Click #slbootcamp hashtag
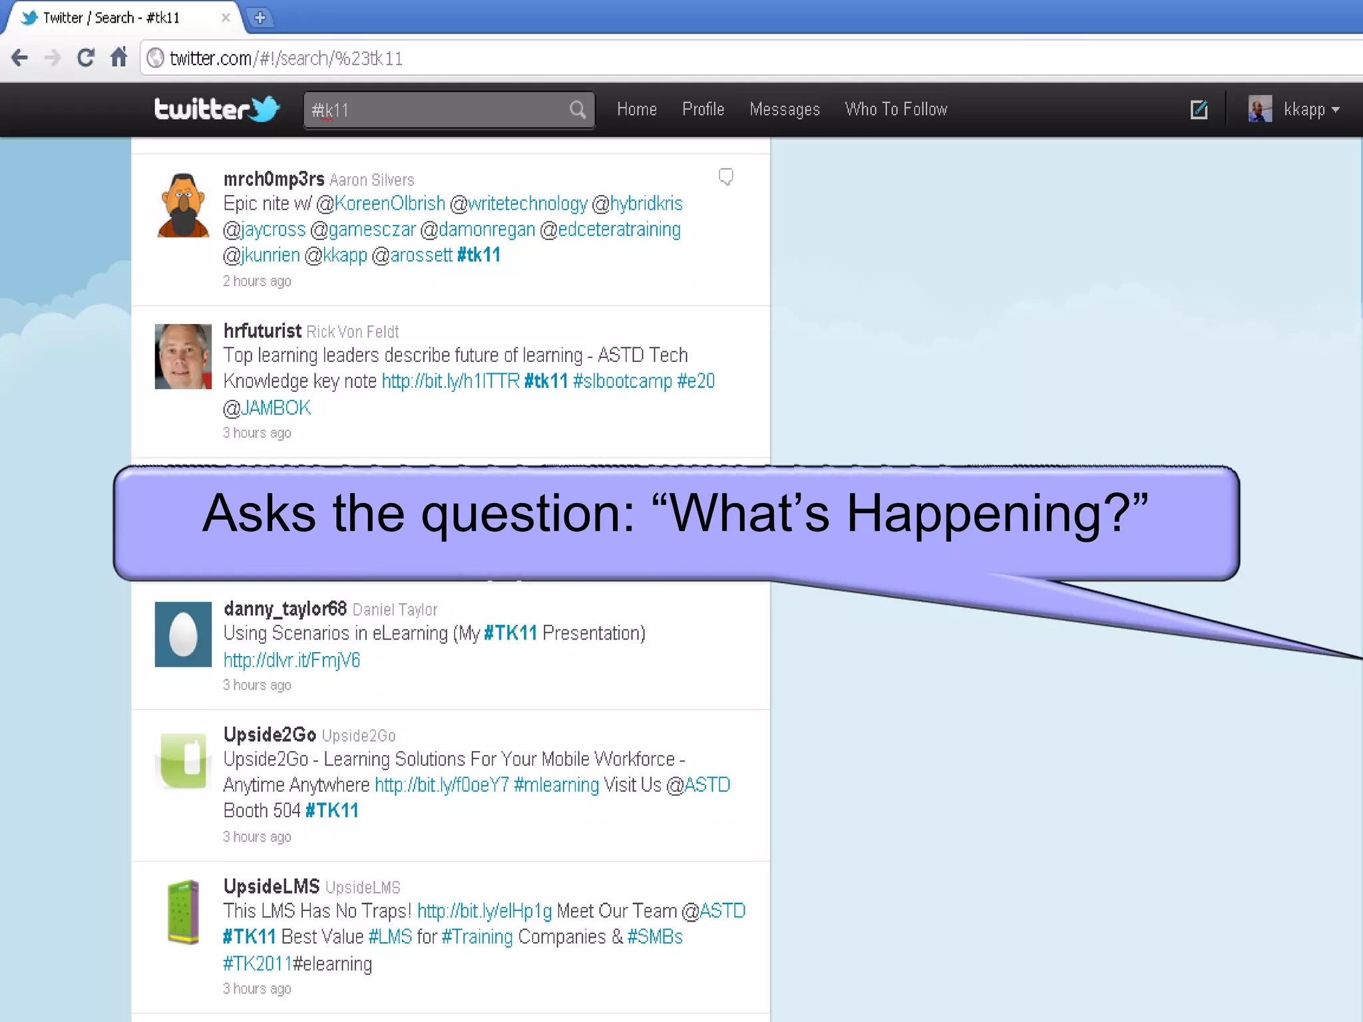Image resolution: width=1363 pixels, height=1022 pixels. coord(622,381)
